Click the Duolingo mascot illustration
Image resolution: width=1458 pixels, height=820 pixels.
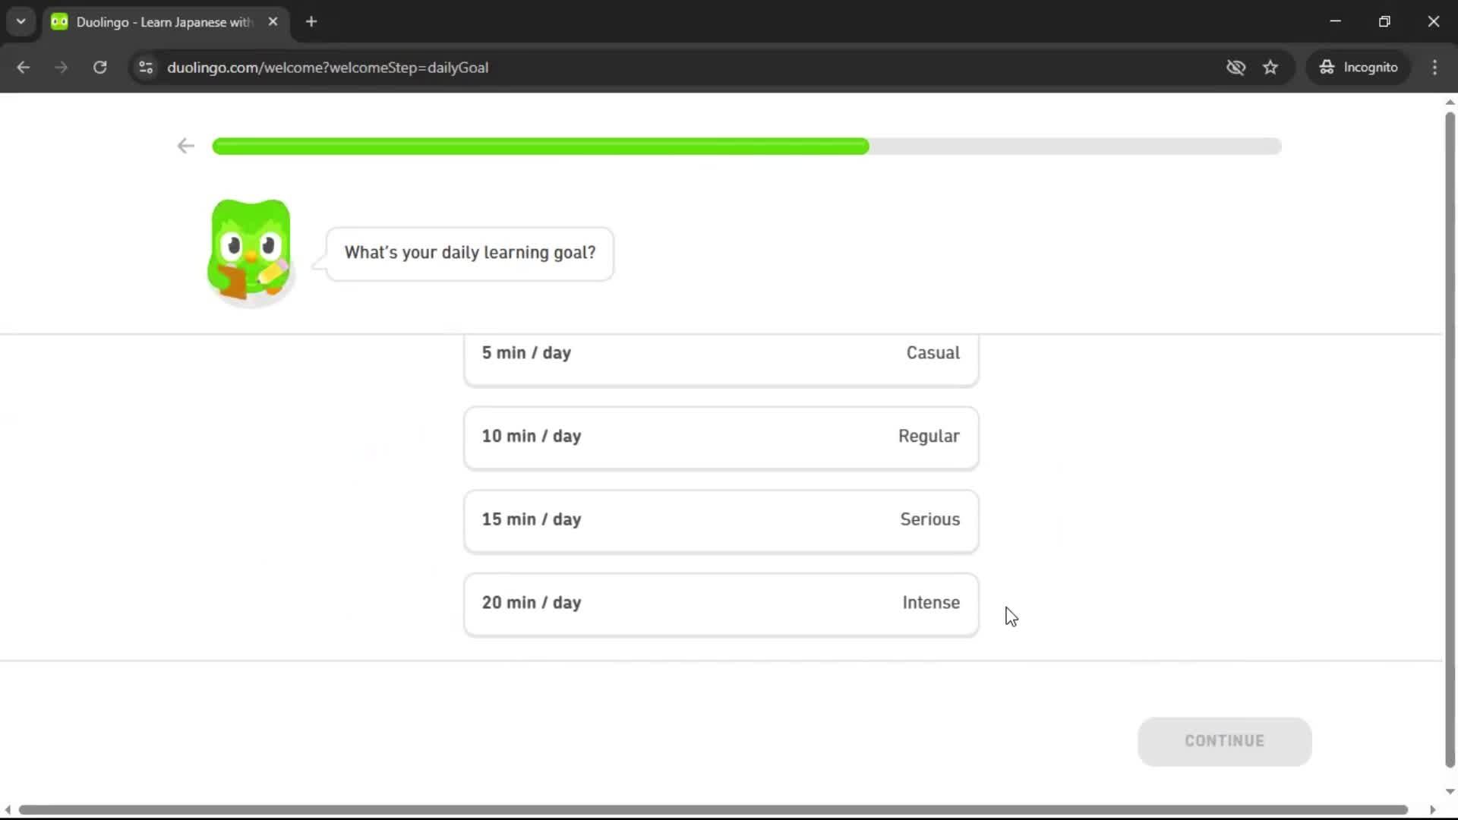tap(249, 253)
